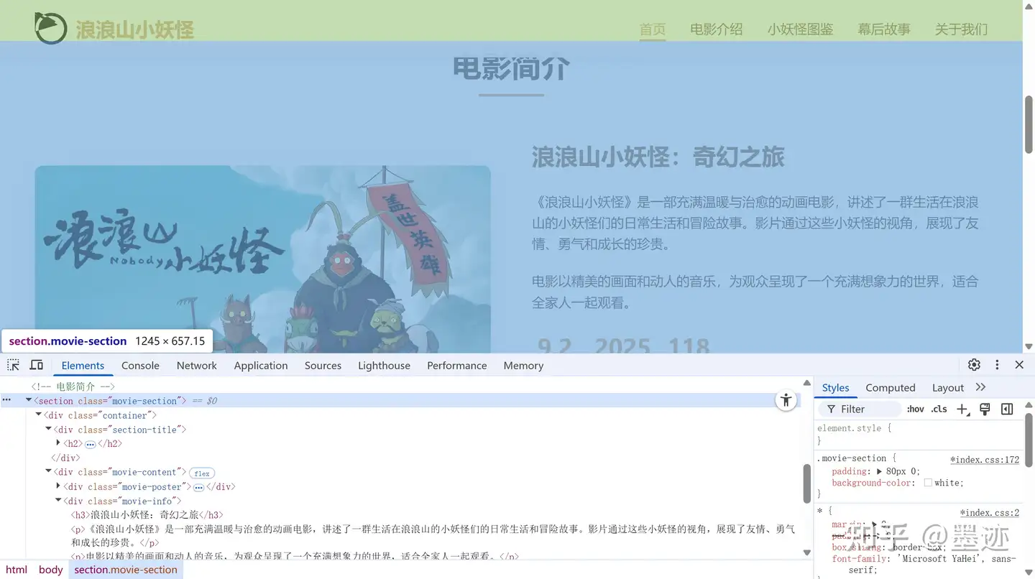This screenshot has height=579, width=1035.
Task: Activate the inspect element picker icon
Action: click(x=13, y=365)
